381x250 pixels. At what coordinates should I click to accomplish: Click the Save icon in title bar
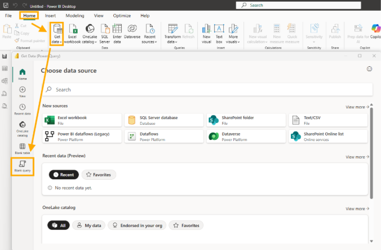(6, 5)
